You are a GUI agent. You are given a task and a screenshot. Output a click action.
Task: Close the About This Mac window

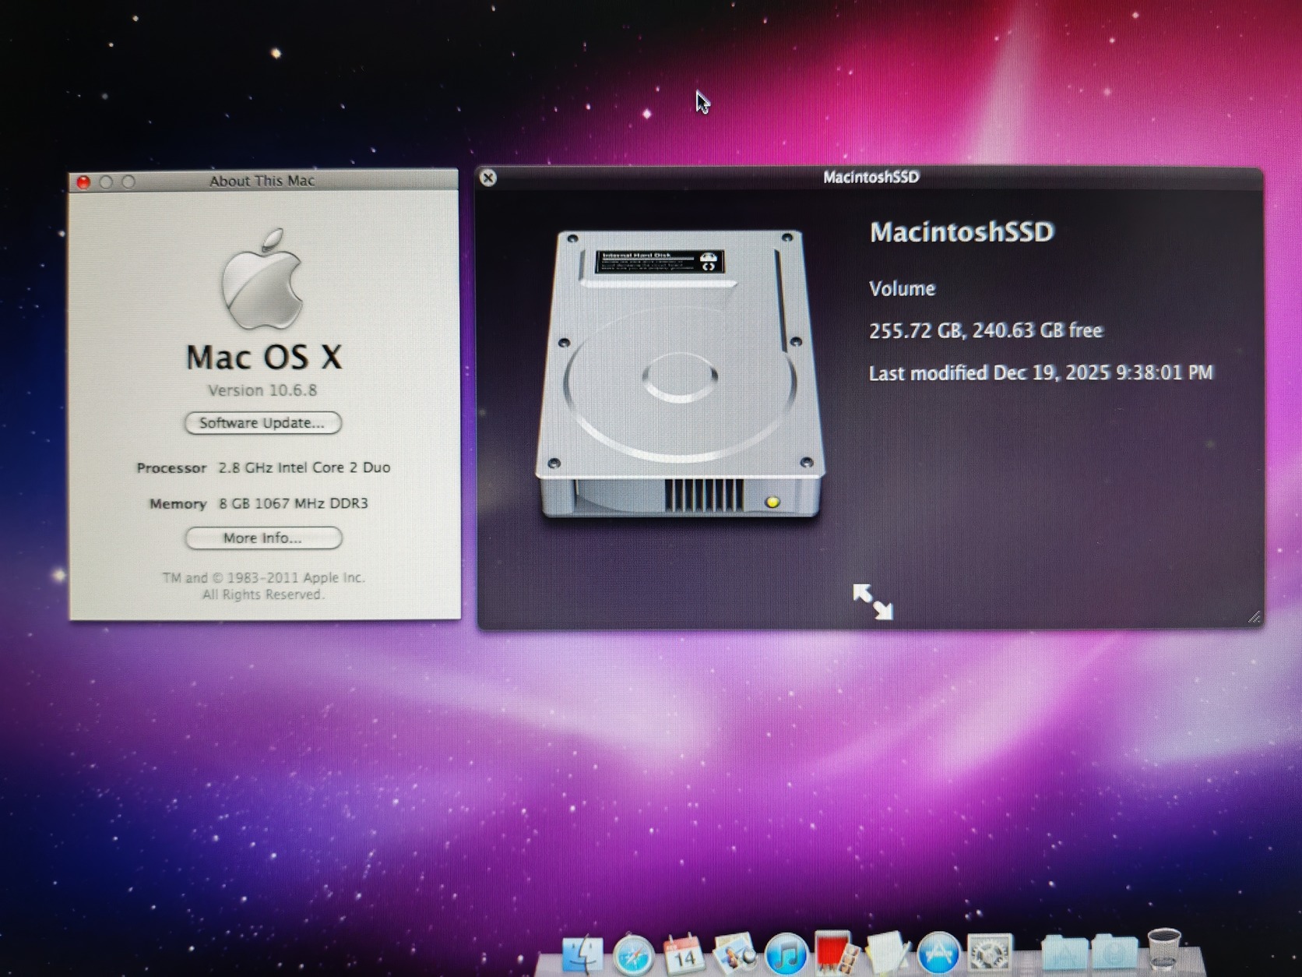point(83,182)
